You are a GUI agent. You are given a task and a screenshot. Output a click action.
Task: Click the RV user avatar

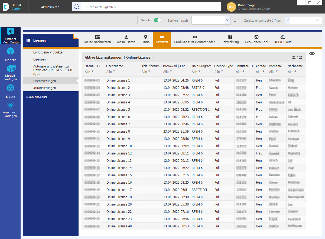[x=231, y=7]
